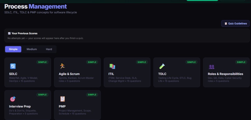Click the text 'ITSM, Service Desk, SLA, Change Mgmt'
This screenshot has height=120, width=251.
(123, 79)
